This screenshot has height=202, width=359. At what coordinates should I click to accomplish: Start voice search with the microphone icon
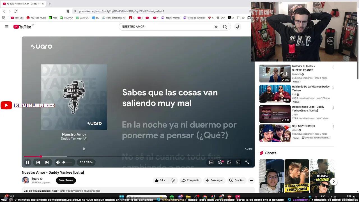(238, 27)
